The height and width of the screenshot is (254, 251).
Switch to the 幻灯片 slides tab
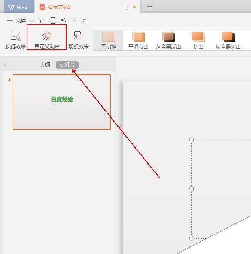click(x=67, y=65)
